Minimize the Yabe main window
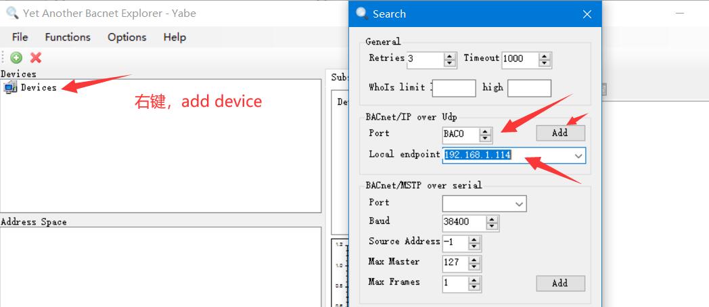 (x=680, y=14)
